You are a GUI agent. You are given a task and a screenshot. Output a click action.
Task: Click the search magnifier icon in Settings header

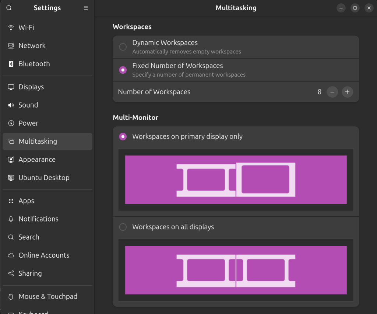pos(9,8)
